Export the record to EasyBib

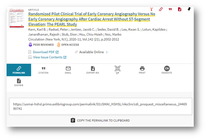[x=19, y=82]
